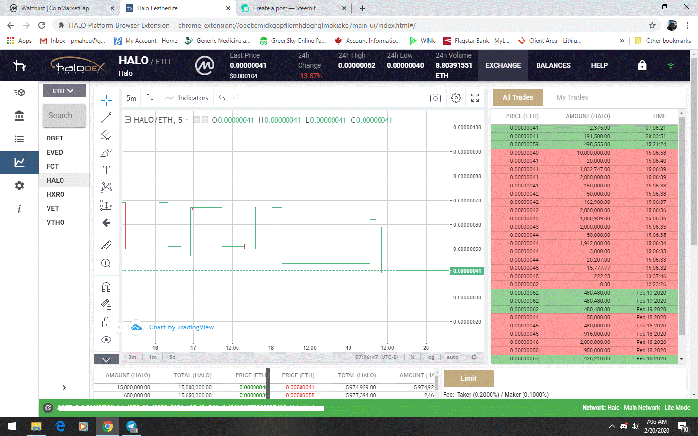Viewport: 698px width, 436px height.
Task: Open chart settings gear beside auto
Action: (x=474, y=357)
